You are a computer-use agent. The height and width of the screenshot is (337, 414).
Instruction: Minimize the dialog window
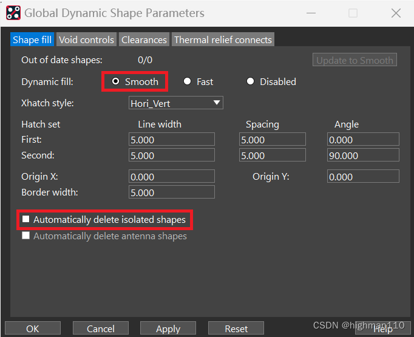click(311, 13)
